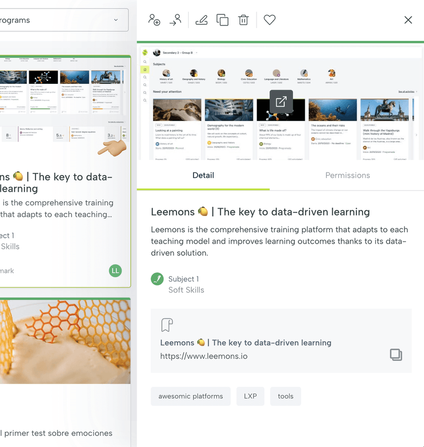Click the green Subject 1 icon

point(157,279)
